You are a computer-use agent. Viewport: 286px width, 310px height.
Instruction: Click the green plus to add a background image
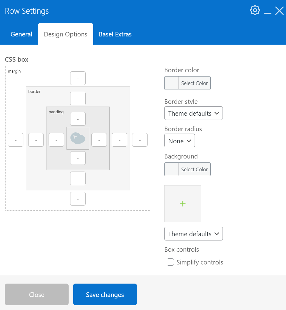pos(182,204)
